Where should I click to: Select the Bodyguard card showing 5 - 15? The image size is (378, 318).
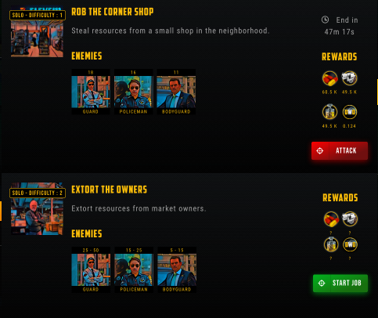click(x=177, y=269)
